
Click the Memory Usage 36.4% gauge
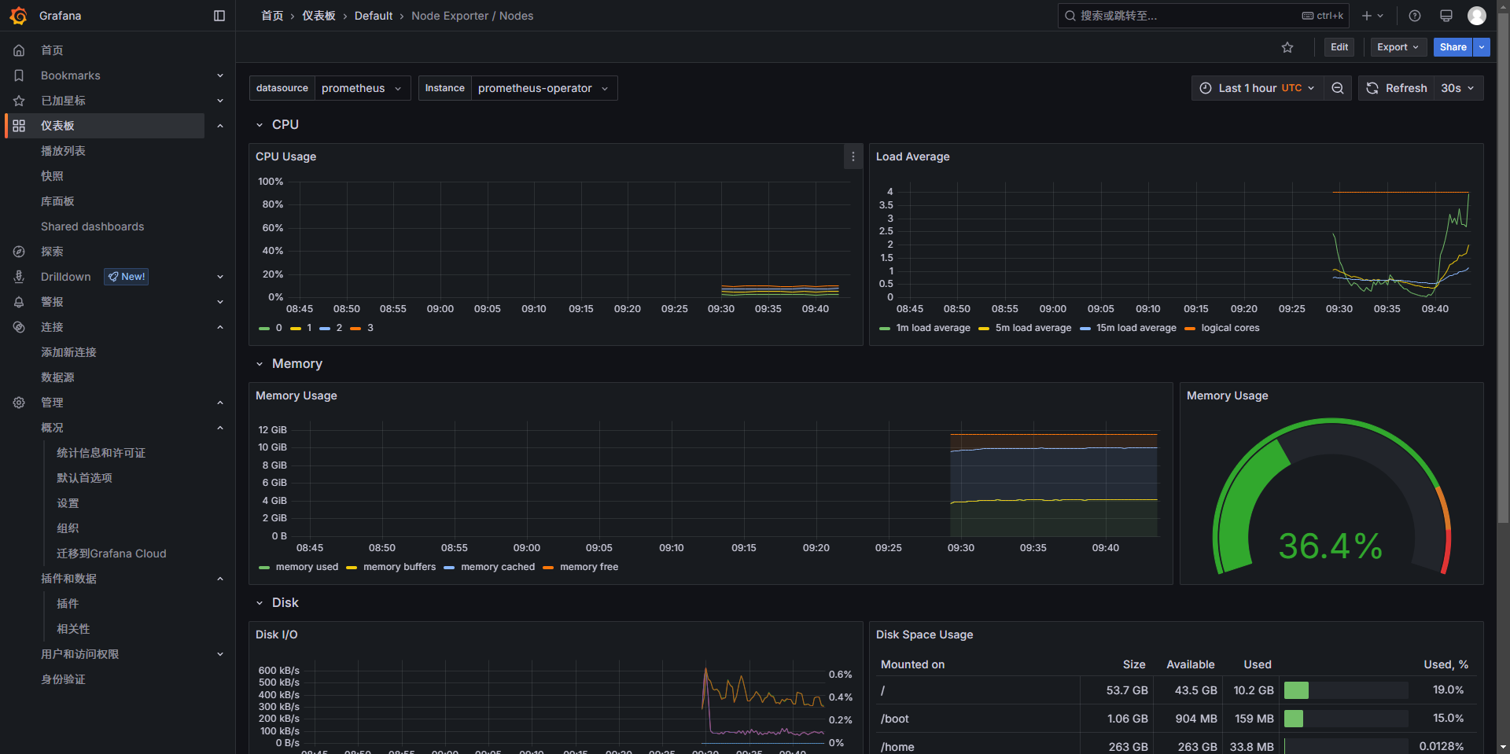click(1331, 495)
